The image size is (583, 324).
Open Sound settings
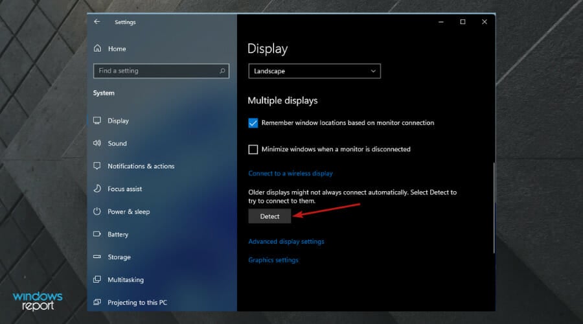pos(117,143)
